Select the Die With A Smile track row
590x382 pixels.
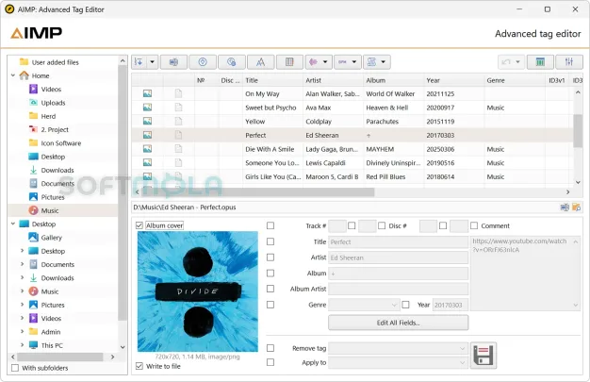352,149
